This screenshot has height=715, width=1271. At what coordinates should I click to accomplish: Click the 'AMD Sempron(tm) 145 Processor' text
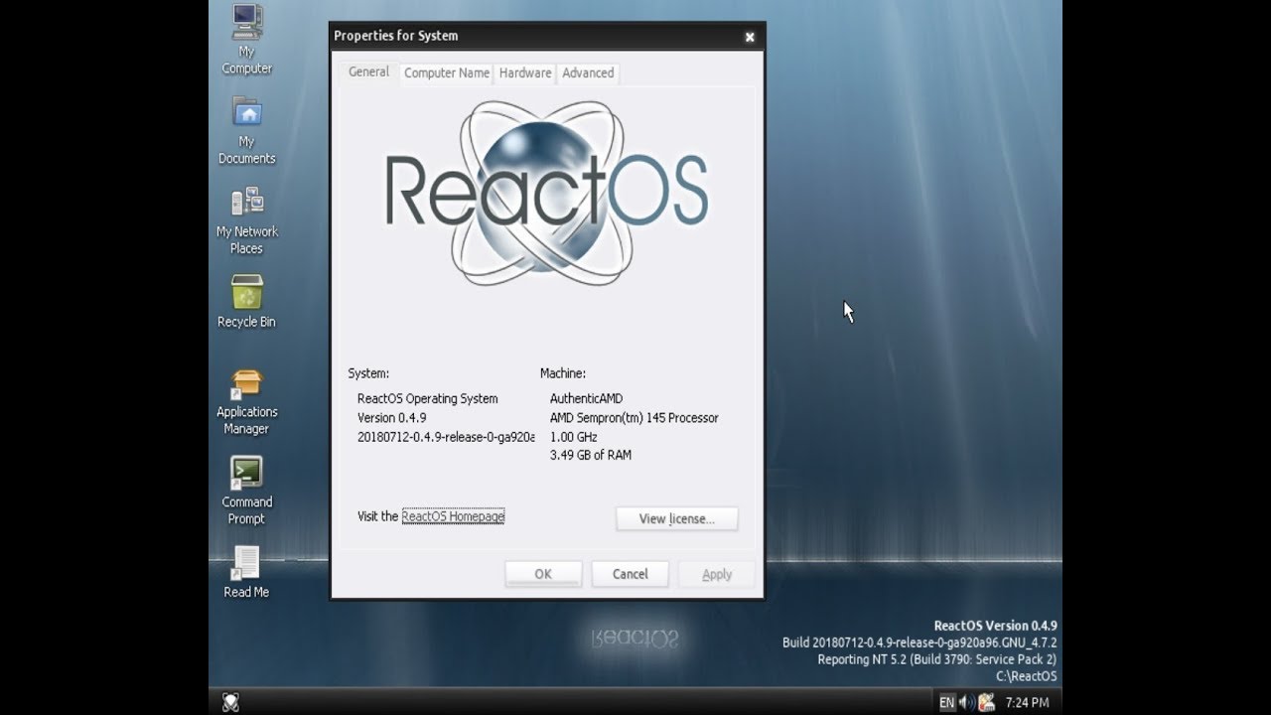[634, 418]
